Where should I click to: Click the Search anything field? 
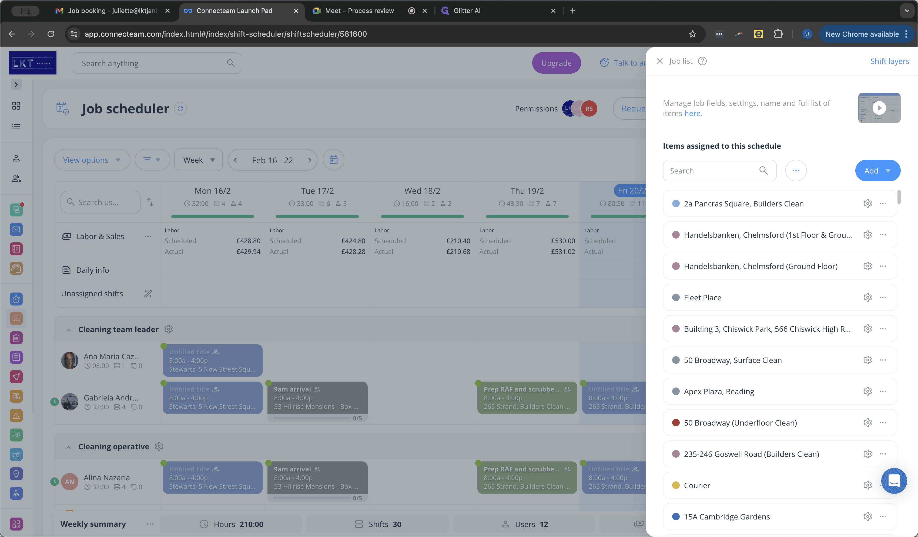(157, 63)
